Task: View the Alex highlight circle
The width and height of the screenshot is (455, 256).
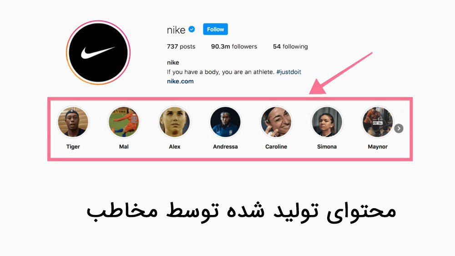Action: click(174, 122)
